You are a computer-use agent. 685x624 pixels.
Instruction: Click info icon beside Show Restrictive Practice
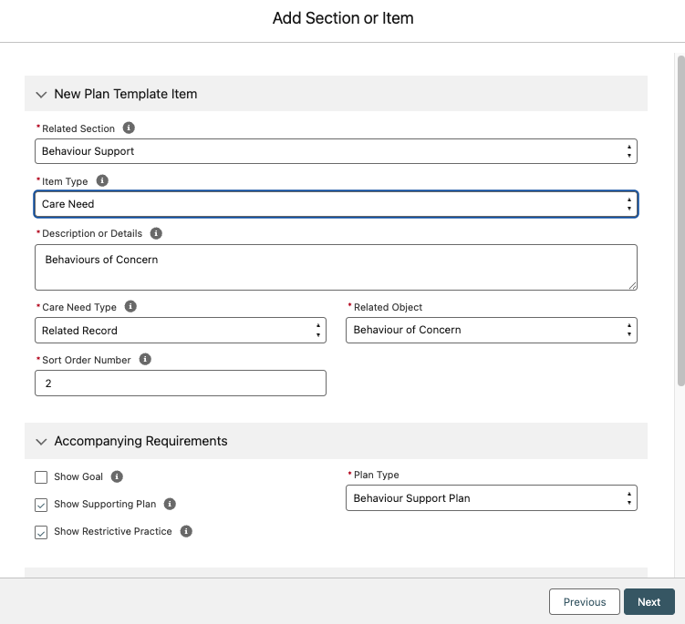186,531
